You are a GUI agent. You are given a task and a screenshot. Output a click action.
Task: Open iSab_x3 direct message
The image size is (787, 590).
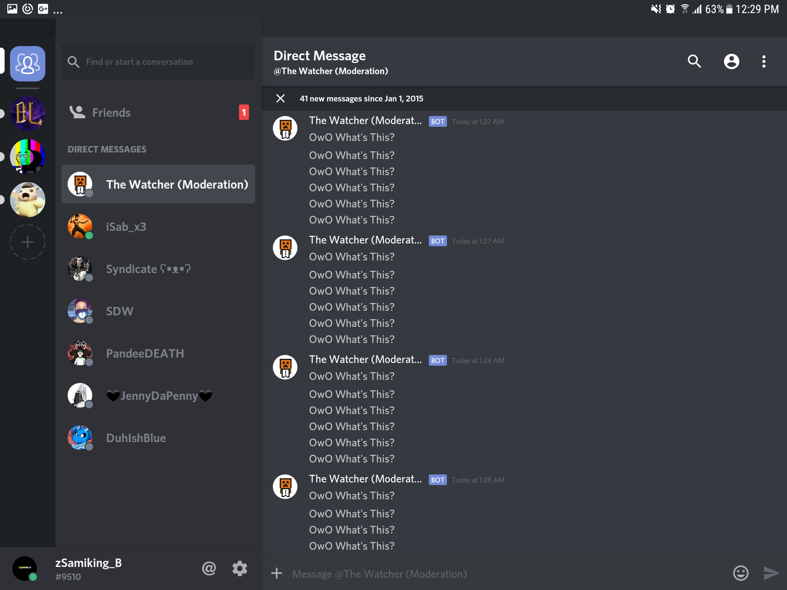pos(158,227)
